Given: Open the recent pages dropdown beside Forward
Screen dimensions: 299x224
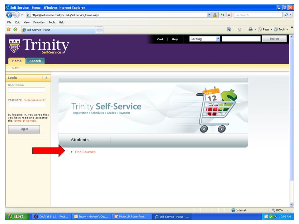Looking at the screenshot, I should tap(22, 15).
